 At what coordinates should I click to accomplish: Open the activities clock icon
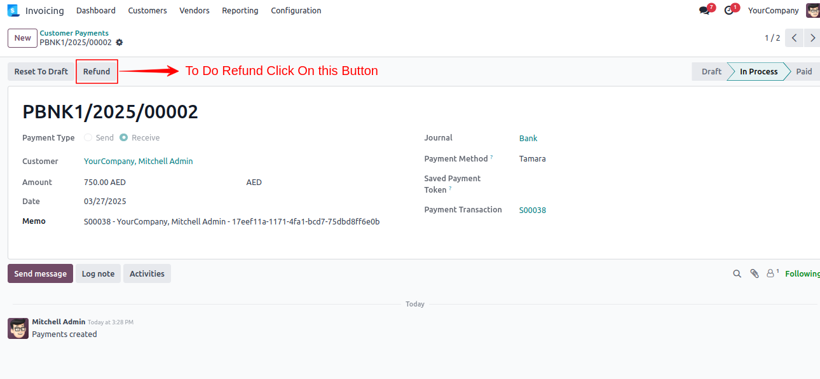(x=729, y=11)
